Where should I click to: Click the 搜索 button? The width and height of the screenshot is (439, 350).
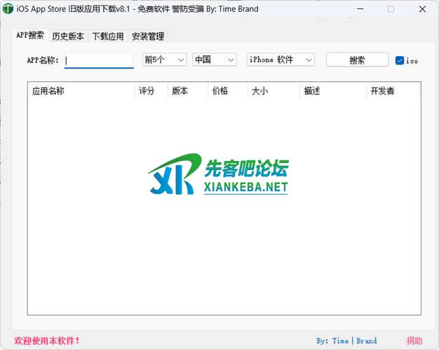[x=357, y=60]
